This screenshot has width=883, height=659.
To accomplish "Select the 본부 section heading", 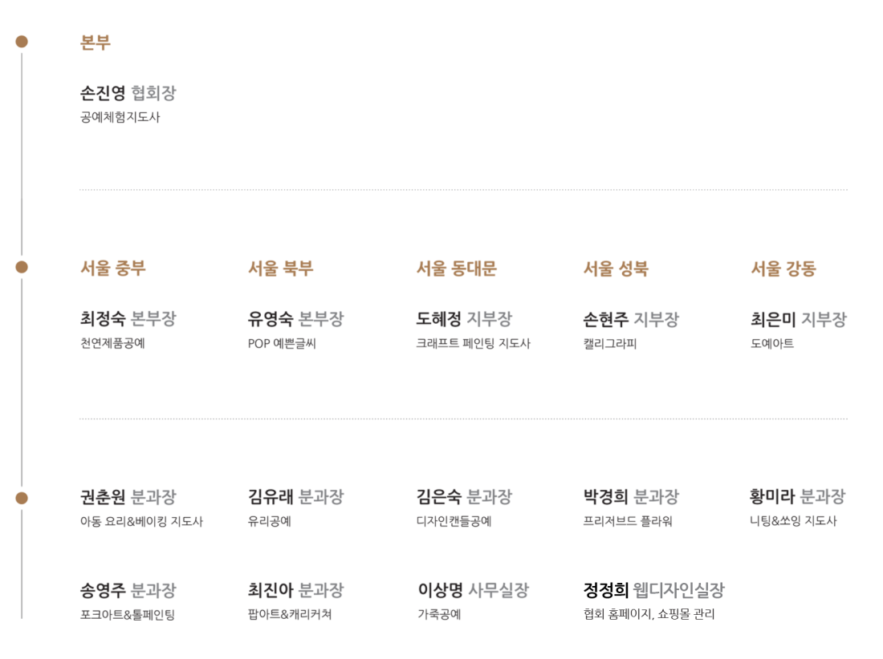I will (96, 42).
